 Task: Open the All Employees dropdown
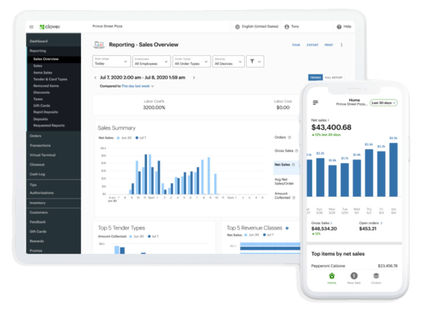point(151,62)
